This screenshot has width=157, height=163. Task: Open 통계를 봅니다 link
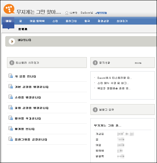(x=25, y=129)
